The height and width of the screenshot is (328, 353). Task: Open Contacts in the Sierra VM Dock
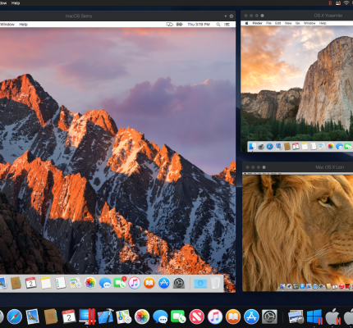(x=16, y=283)
